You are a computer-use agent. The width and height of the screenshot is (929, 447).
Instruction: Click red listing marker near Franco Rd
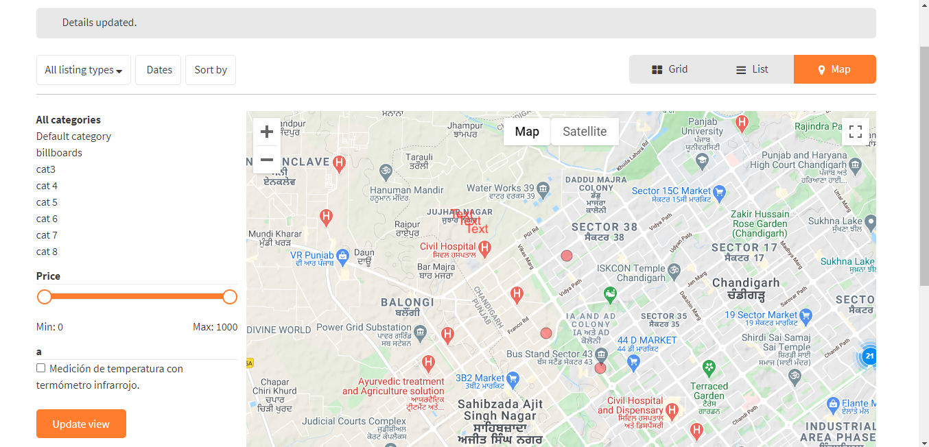tap(546, 333)
